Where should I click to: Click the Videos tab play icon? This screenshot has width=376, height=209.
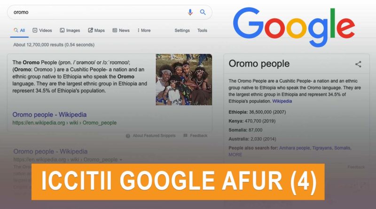(x=35, y=30)
